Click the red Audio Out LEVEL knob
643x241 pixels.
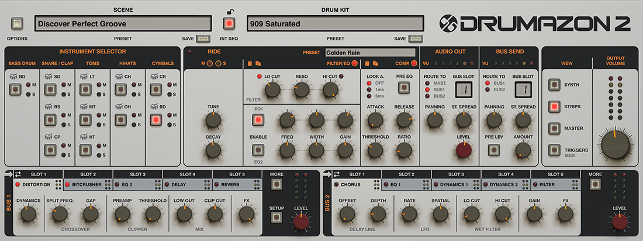click(x=464, y=150)
